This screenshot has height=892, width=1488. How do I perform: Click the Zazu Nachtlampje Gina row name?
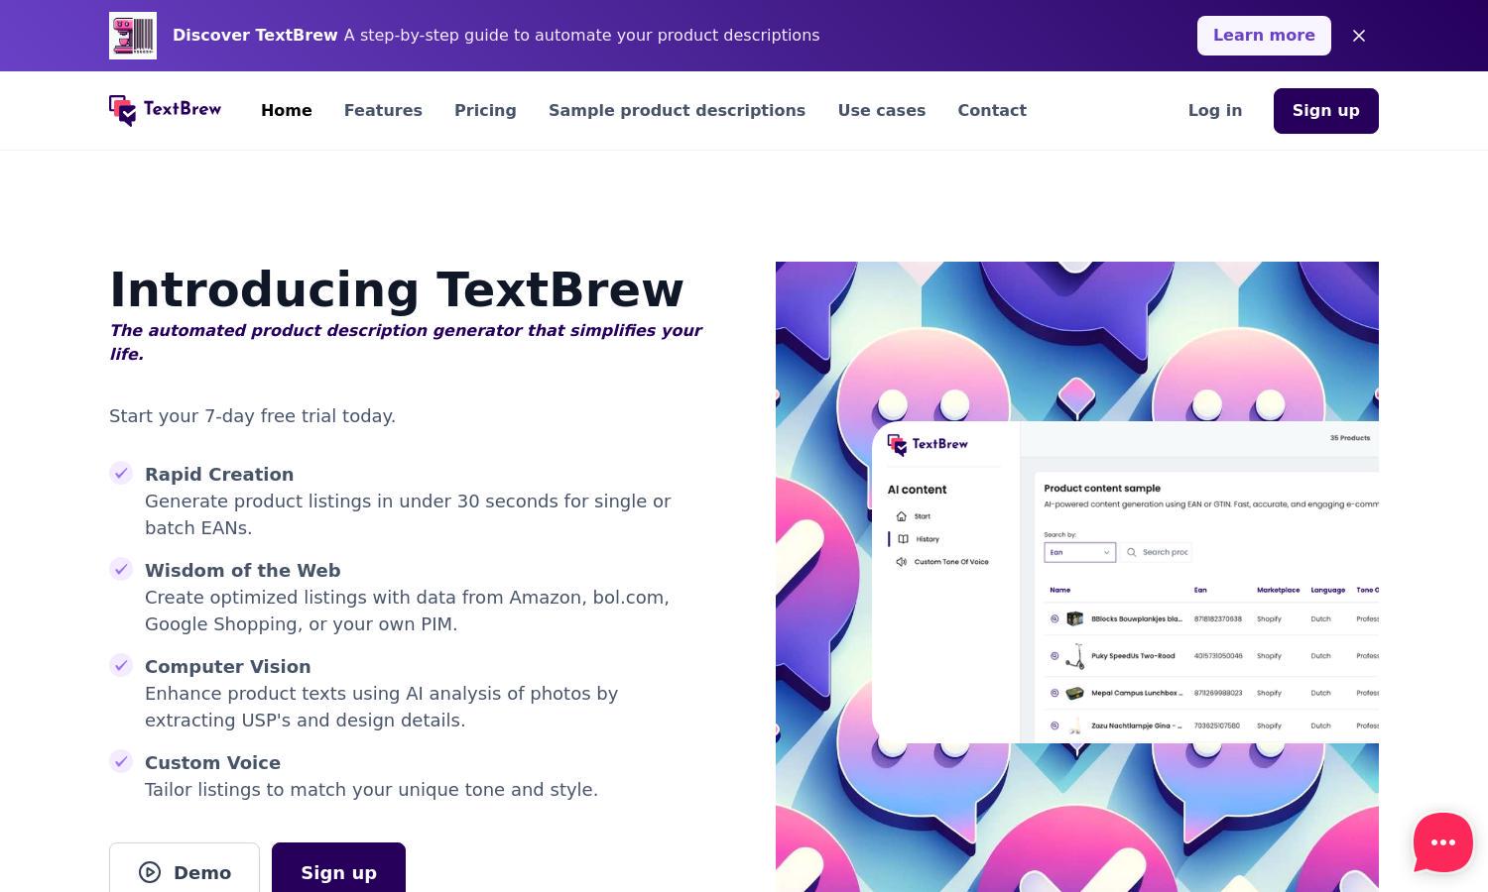(x=1137, y=725)
